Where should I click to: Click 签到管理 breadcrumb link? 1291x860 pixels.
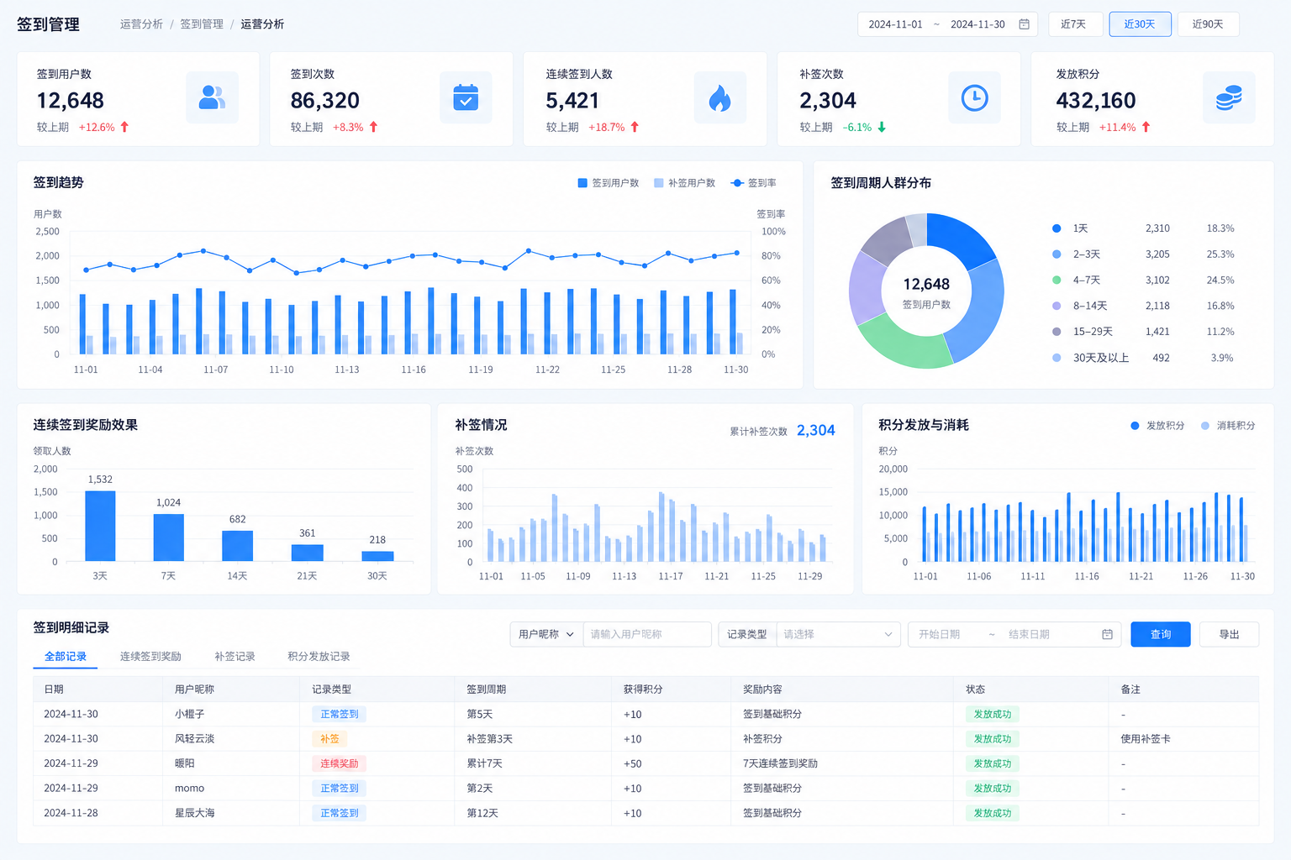tap(202, 24)
